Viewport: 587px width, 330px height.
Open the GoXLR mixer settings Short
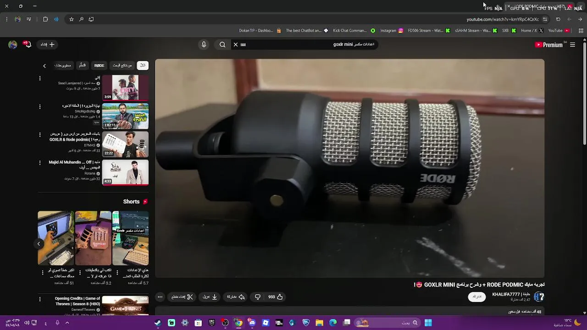pyautogui.click(x=131, y=238)
